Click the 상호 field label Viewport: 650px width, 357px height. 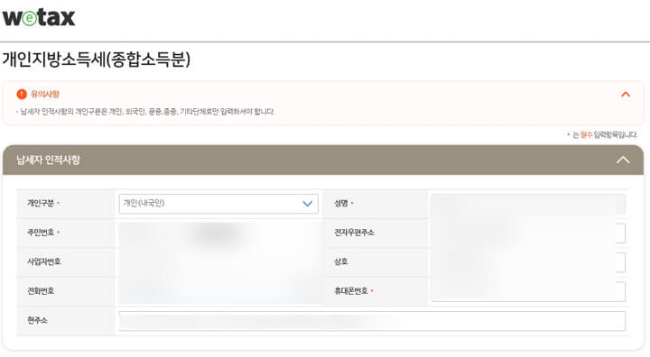click(x=341, y=261)
